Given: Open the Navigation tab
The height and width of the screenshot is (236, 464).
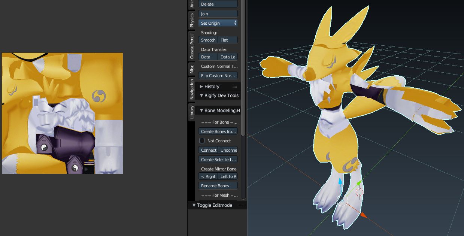Looking at the screenshot, I should pos(191,90).
